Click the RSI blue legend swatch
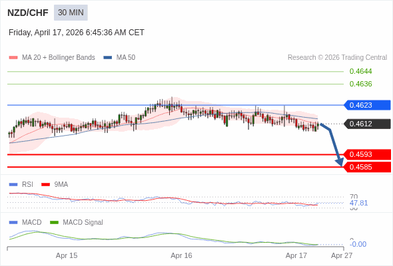 click(x=13, y=185)
